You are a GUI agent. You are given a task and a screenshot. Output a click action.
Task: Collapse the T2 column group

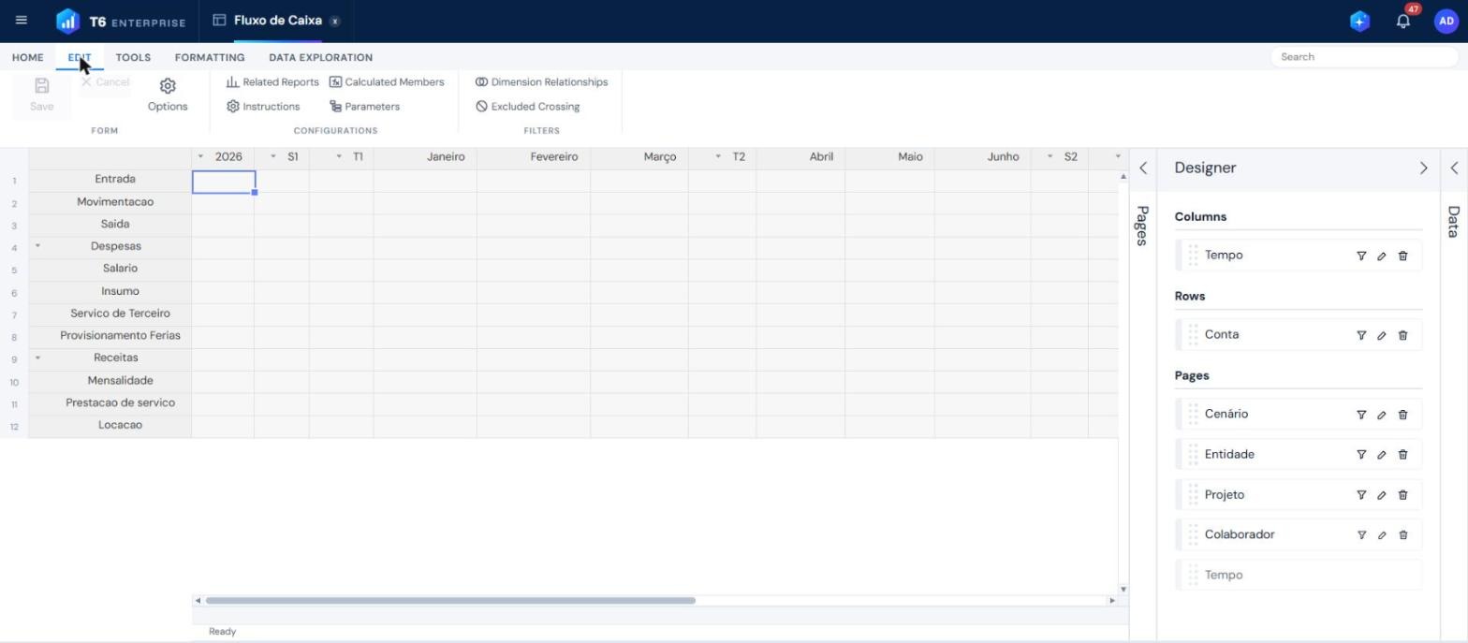coord(718,157)
